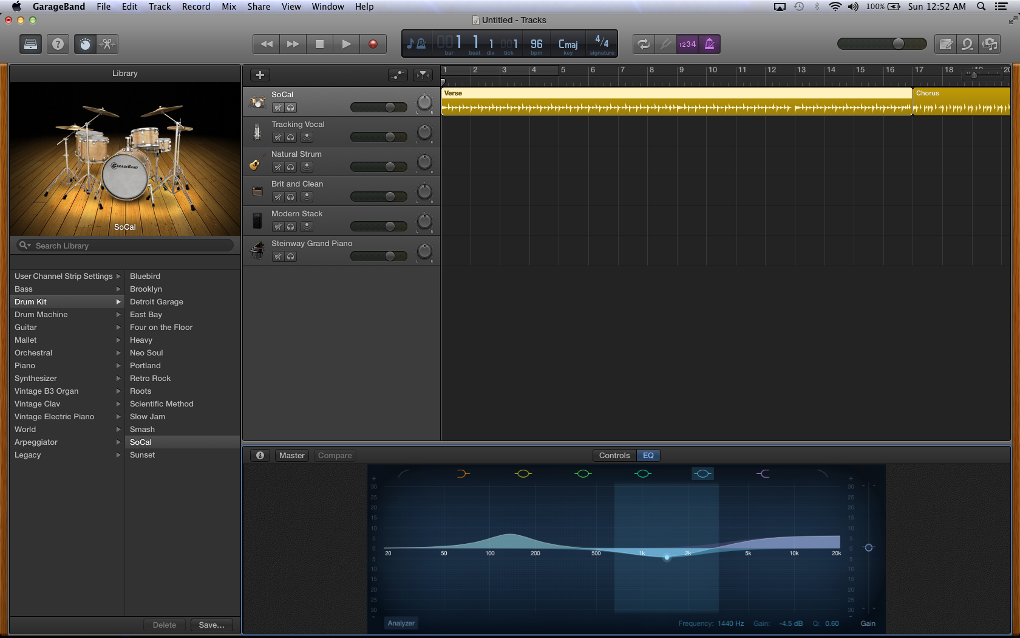This screenshot has height=638, width=1020.
Task: Select the Retro Rock drum kit
Action: (151, 379)
